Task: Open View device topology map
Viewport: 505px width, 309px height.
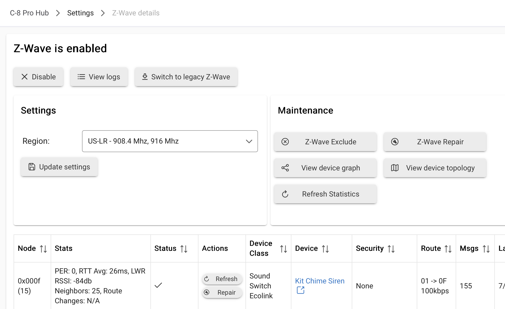Action: tap(435, 168)
